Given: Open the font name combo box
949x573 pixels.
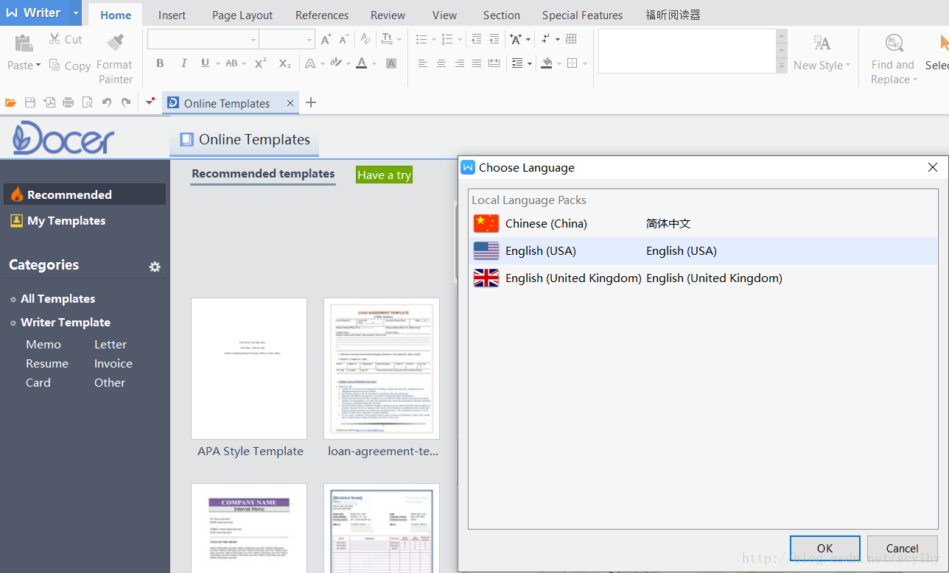Looking at the screenshot, I should pyautogui.click(x=203, y=39).
